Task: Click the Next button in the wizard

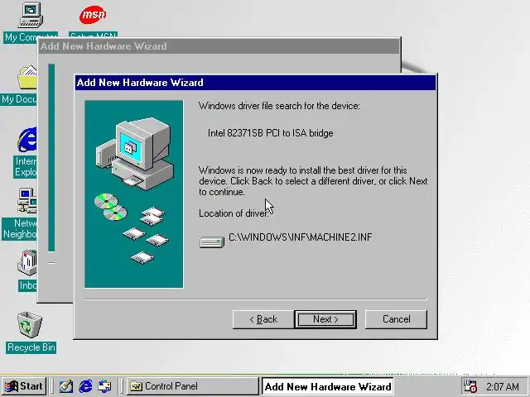Action: 325,319
